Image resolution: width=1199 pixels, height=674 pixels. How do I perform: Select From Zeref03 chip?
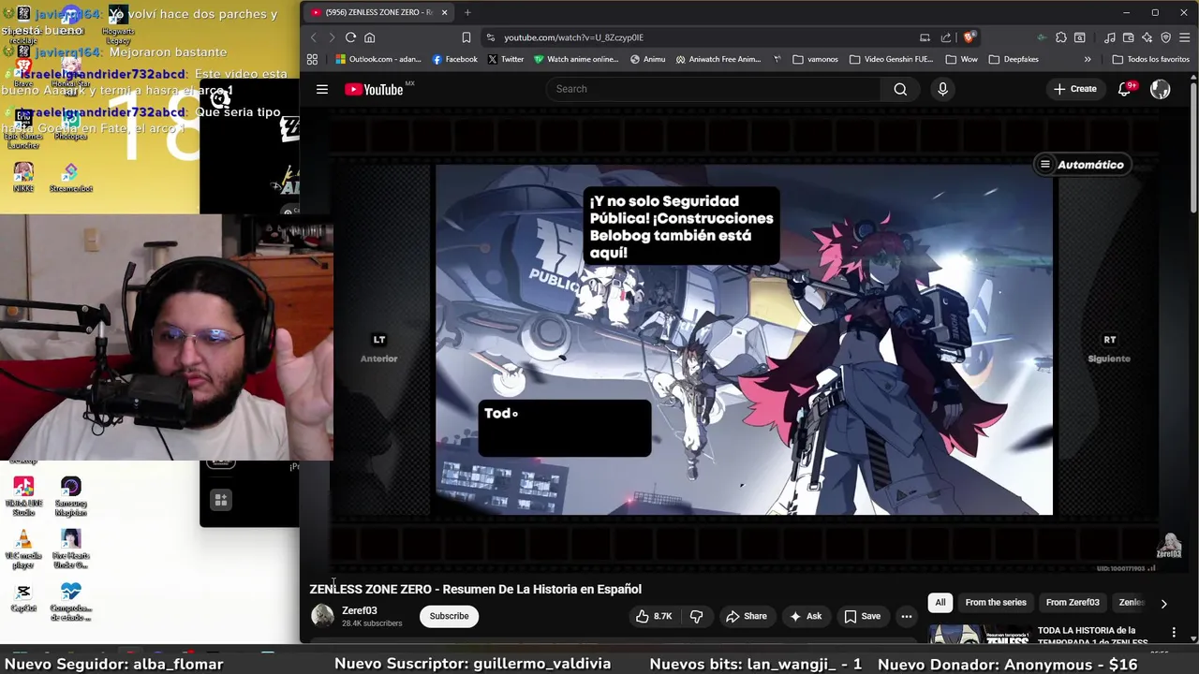(1073, 603)
